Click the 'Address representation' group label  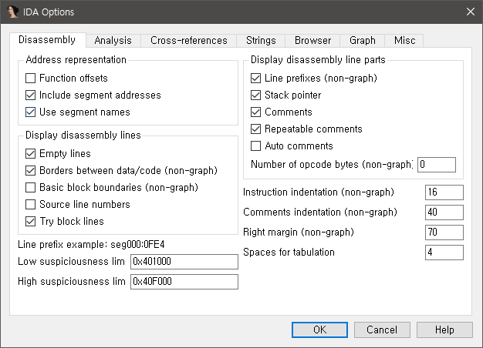tap(76, 59)
